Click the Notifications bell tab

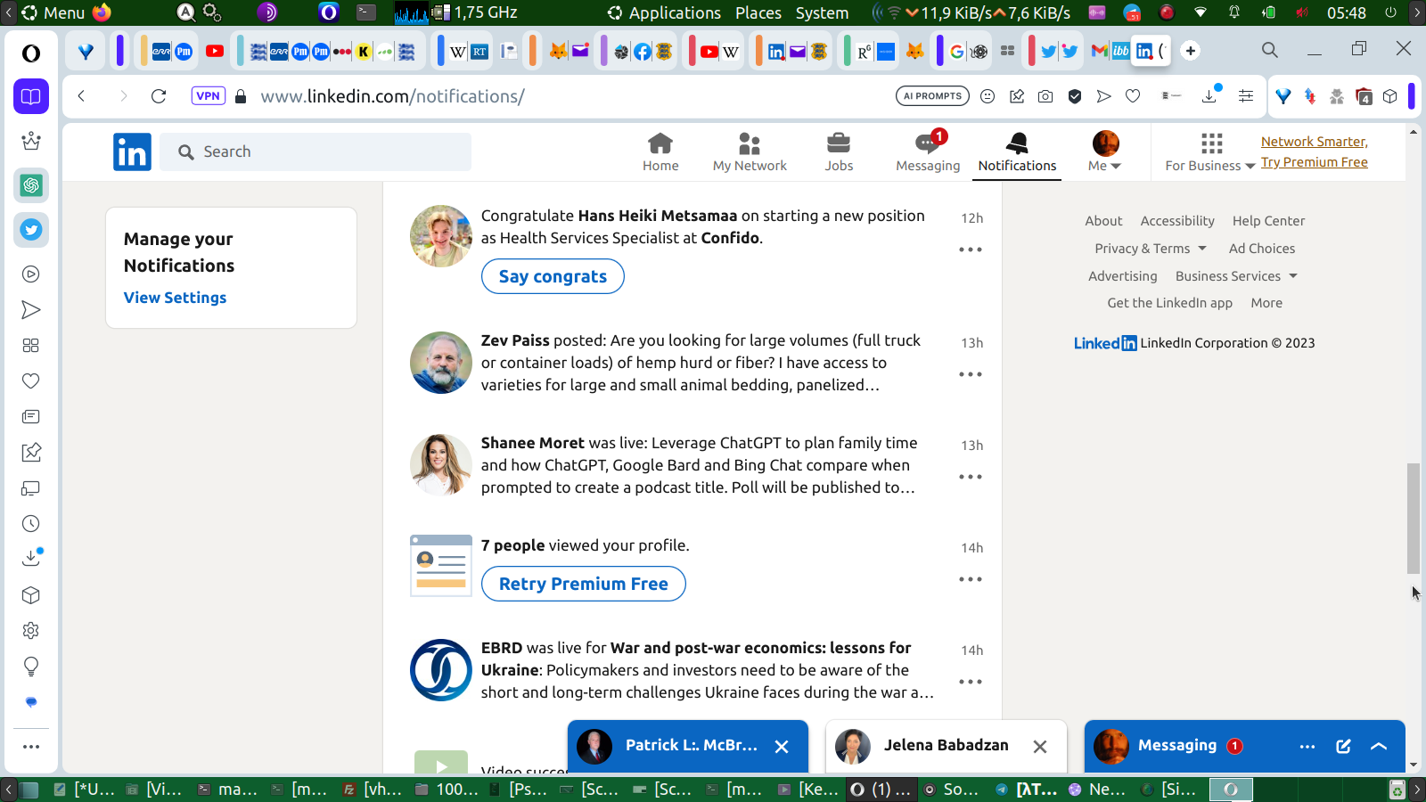coord(1017,152)
